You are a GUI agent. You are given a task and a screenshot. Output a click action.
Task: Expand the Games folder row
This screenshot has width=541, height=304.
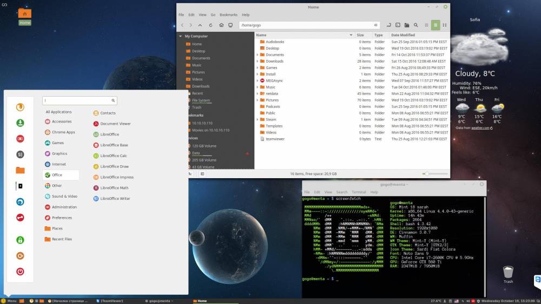click(258, 68)
